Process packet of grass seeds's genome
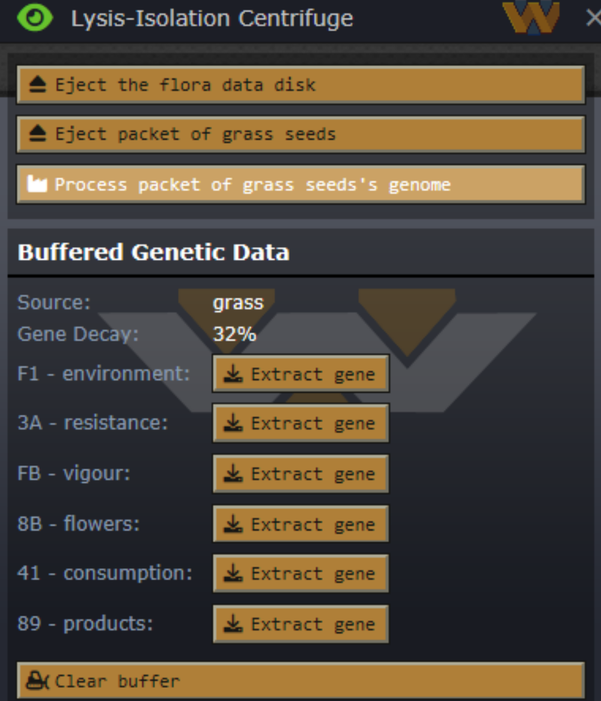The height and width of the screenshot is (701, 601). point(300,184)
